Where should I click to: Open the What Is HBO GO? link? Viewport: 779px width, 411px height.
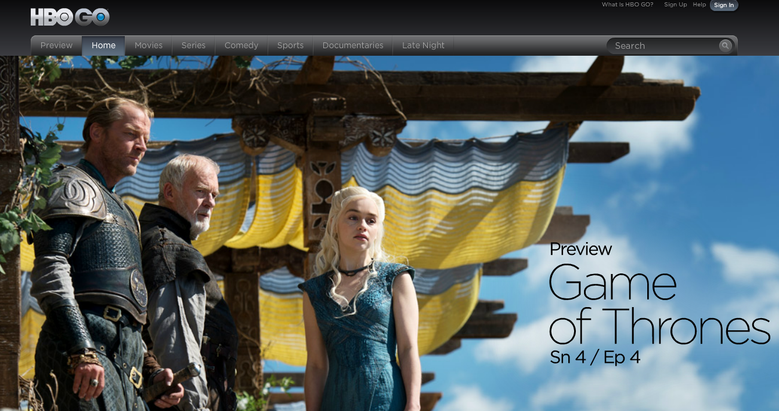pos(627,4)
